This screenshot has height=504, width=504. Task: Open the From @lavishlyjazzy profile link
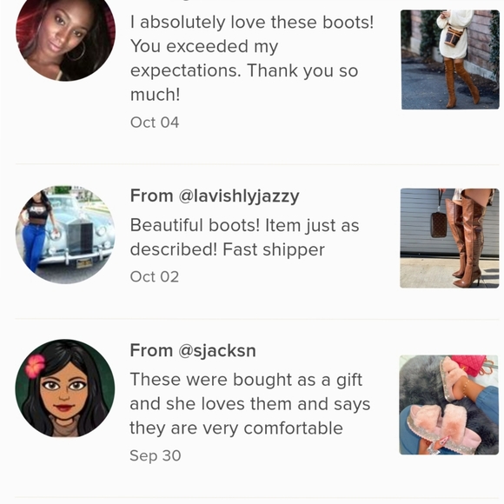coord(215,196)
